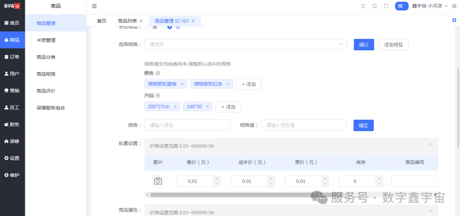Select 保障服务组合 submenu item
Viewport: 460px width, 216px height.
[x=56, y=108]
